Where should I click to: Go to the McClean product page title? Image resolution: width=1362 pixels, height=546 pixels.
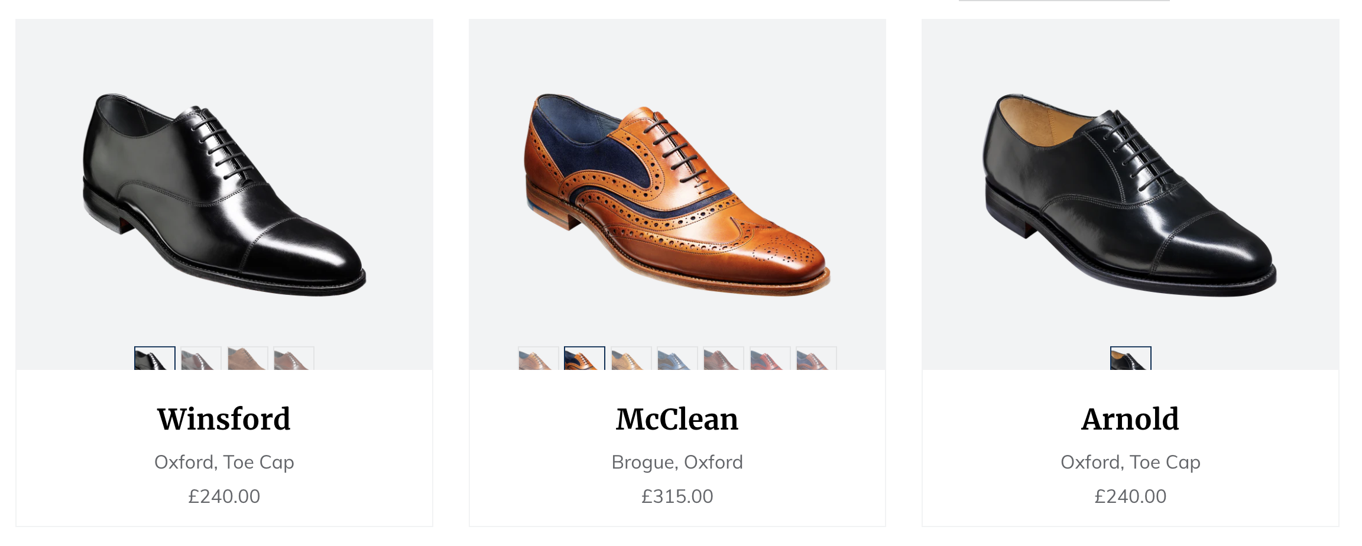[x=677, y=419]
